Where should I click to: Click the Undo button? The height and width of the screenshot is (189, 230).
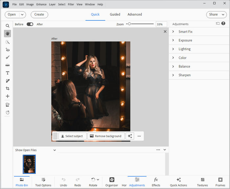pyautogui.click(x=63, y=182)
